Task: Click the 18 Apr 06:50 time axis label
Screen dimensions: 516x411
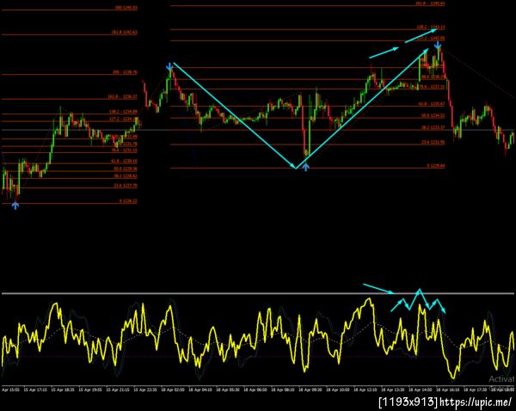Action: [257, 390]
